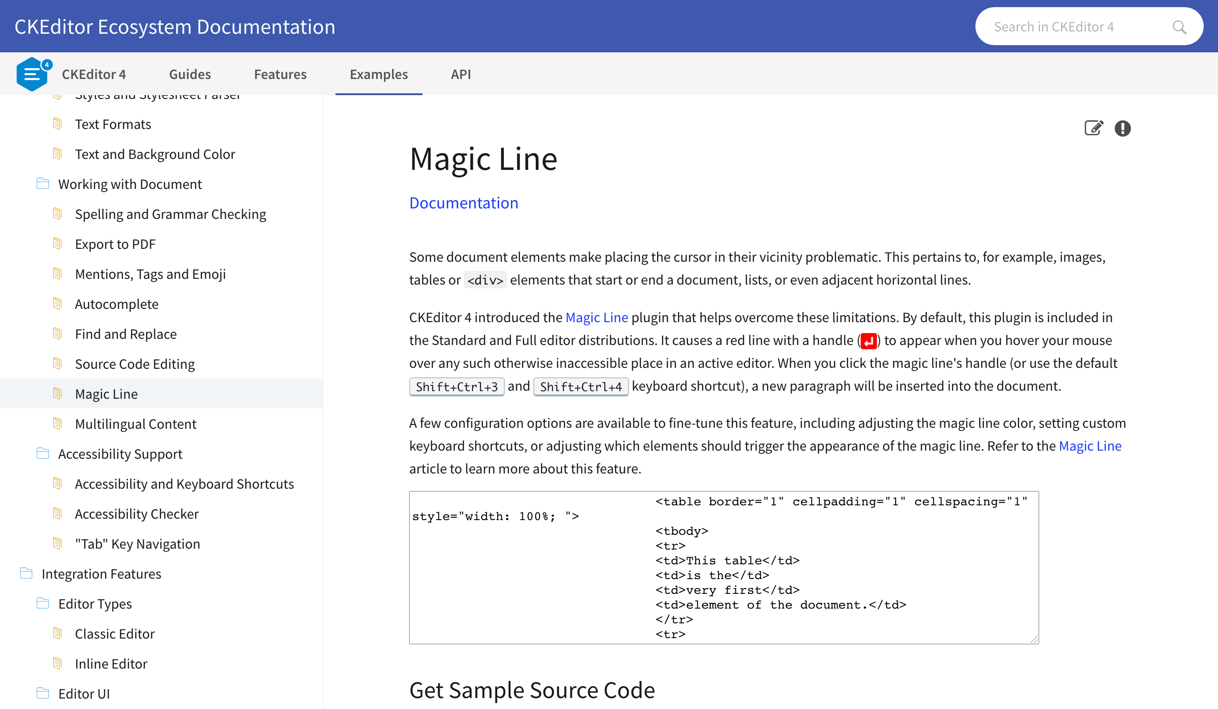1218x709 pixels.
Task: Open the Export to PDF example
Action: [x=115, y=244]
